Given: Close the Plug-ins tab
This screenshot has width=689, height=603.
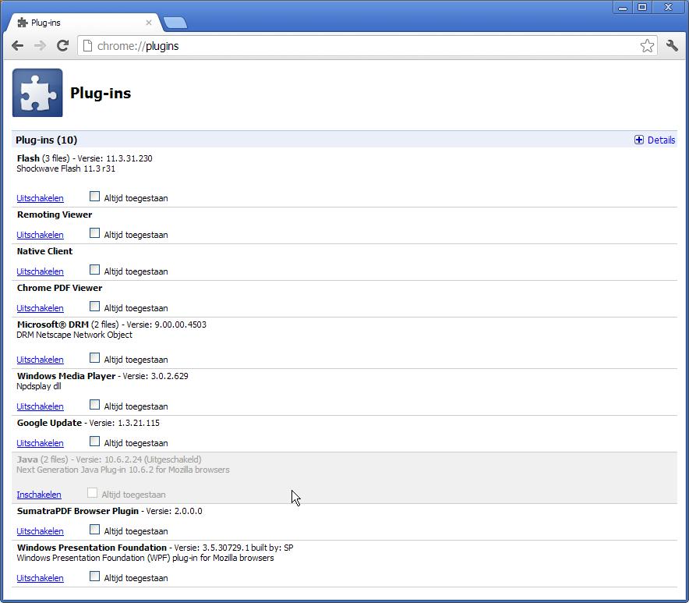Looking at the screenshot, I should coord(149,23).
